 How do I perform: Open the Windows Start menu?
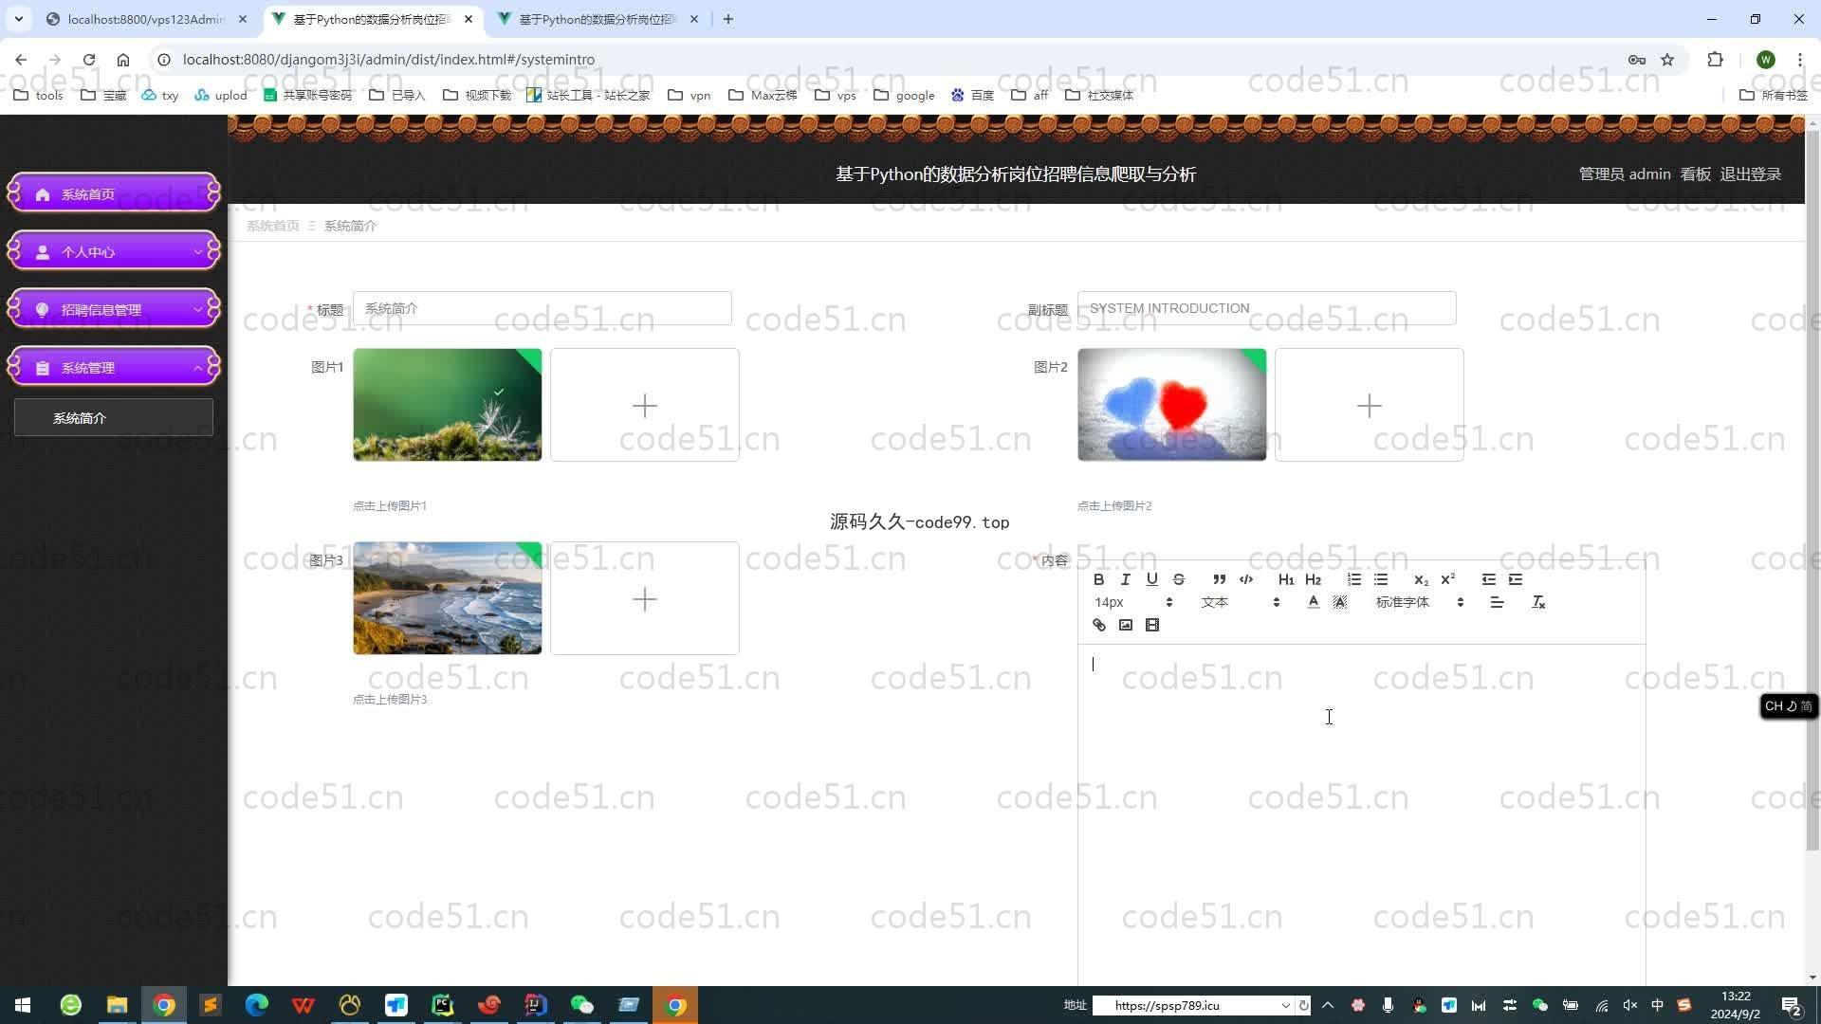[x=23, y=1005]
